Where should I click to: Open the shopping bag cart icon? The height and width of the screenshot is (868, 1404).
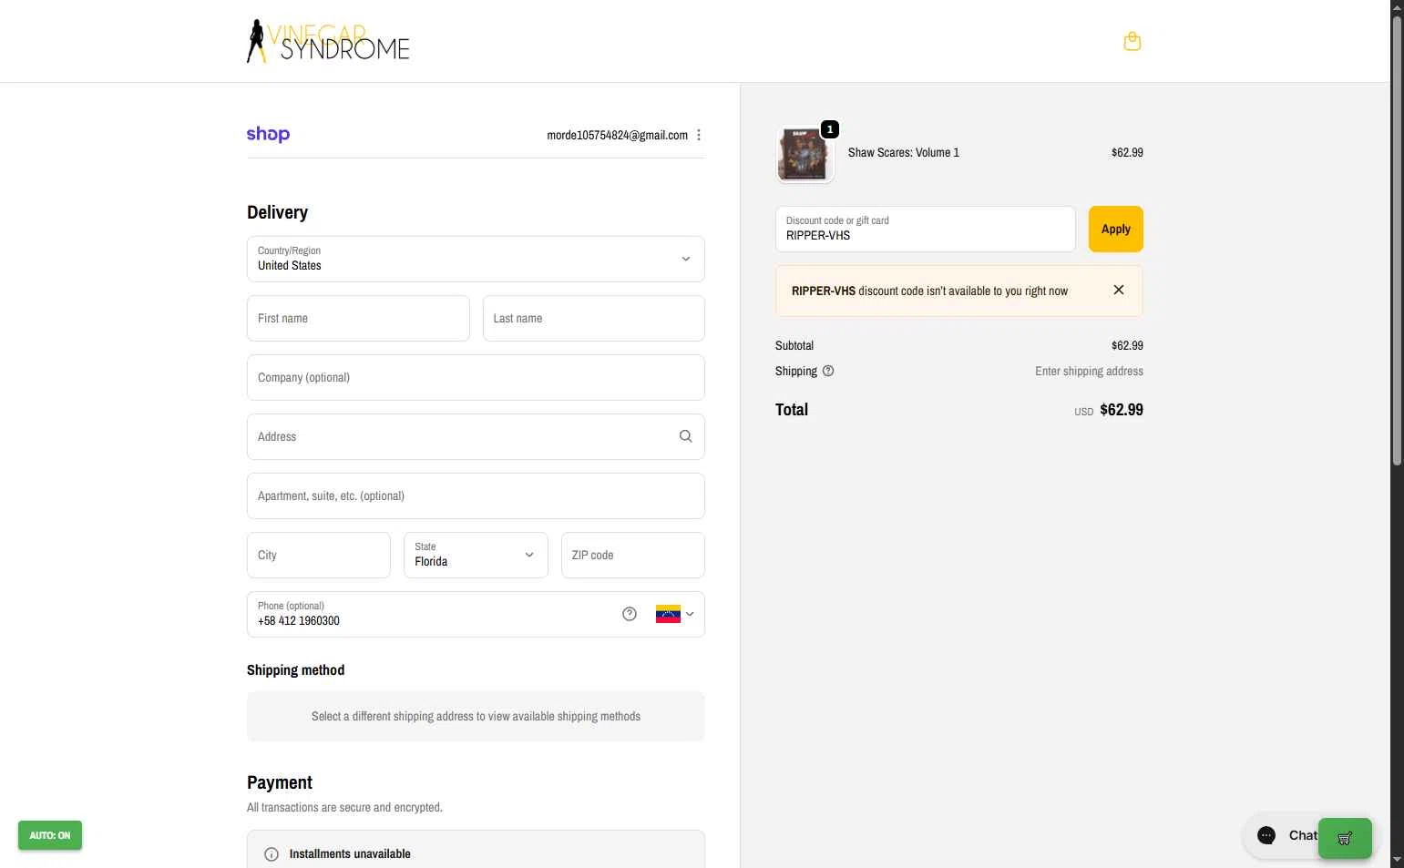click(x=1132, y=41)
